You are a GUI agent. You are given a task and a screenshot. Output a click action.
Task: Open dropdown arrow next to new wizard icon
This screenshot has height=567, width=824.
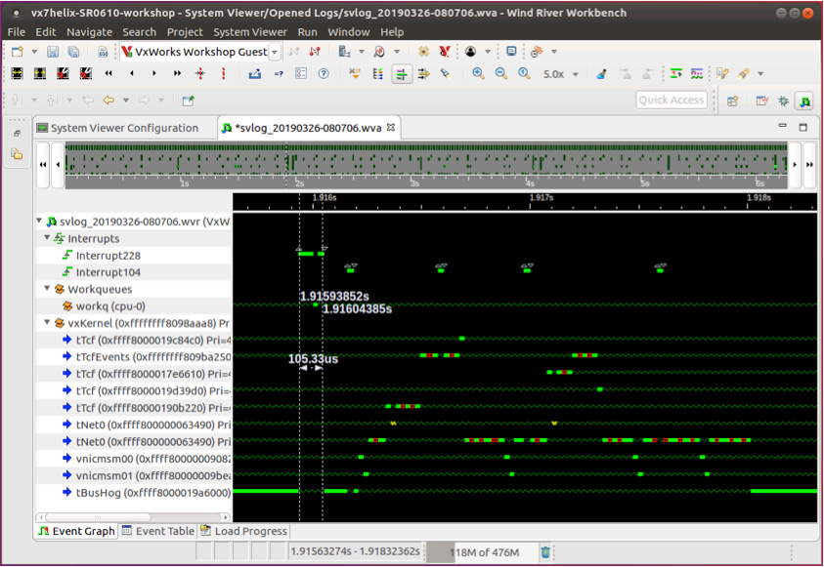coord(34,52)
